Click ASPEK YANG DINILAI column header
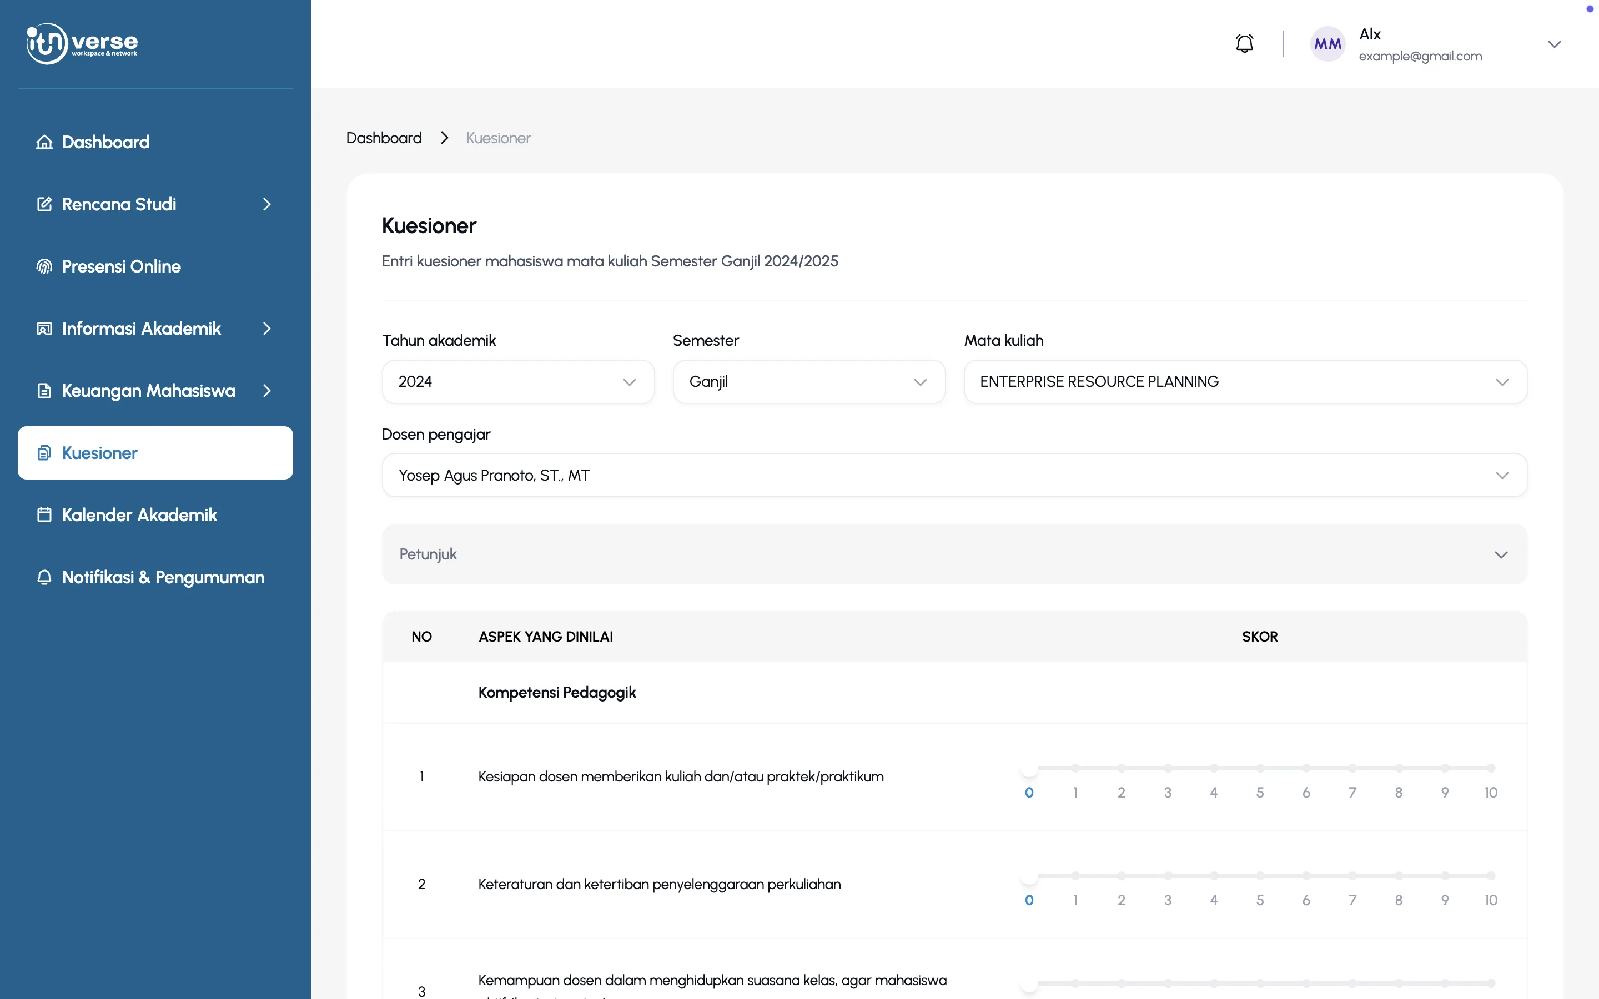Image resolution: width=1599 pixels, height=999 pixels. coord(546,636)
